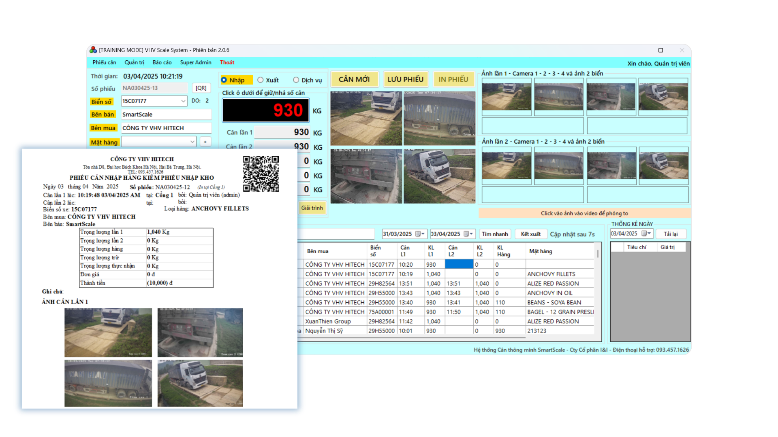Open the Báo cáo menu
This screenshot has width=778, height=437.
coord(162,62)
